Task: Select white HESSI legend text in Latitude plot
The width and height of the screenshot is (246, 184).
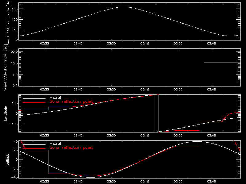Action: 55,143
